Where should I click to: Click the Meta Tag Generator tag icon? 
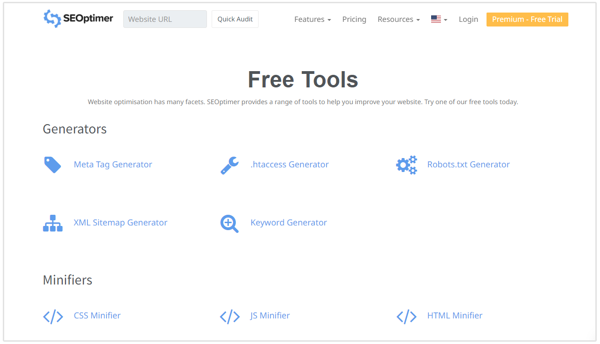[x=52, y=165]
